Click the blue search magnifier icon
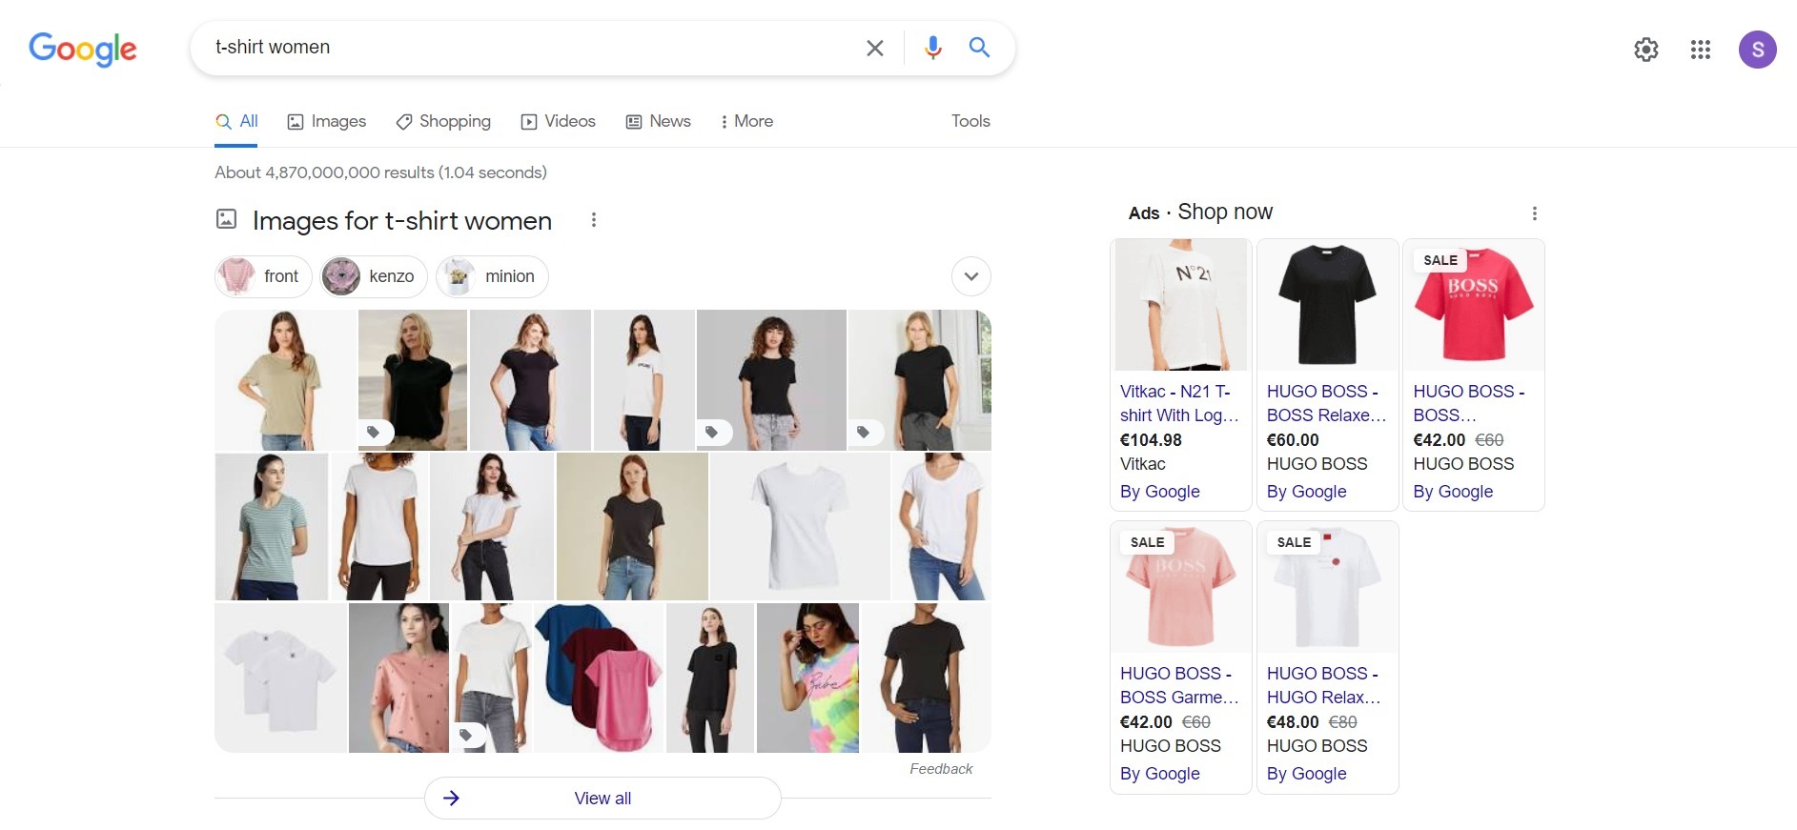 click(979, 47)
